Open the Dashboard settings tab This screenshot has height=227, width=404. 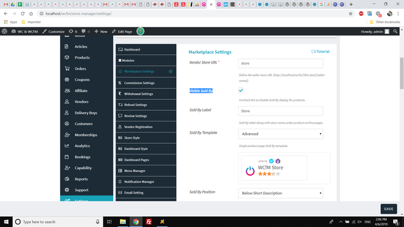point(146,49)
